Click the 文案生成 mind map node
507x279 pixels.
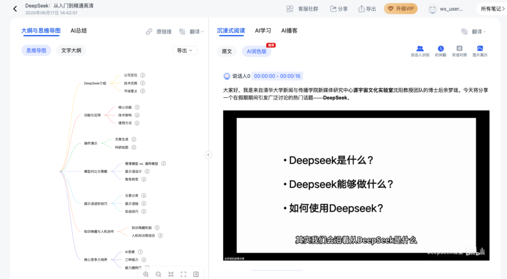pos(122,140)
